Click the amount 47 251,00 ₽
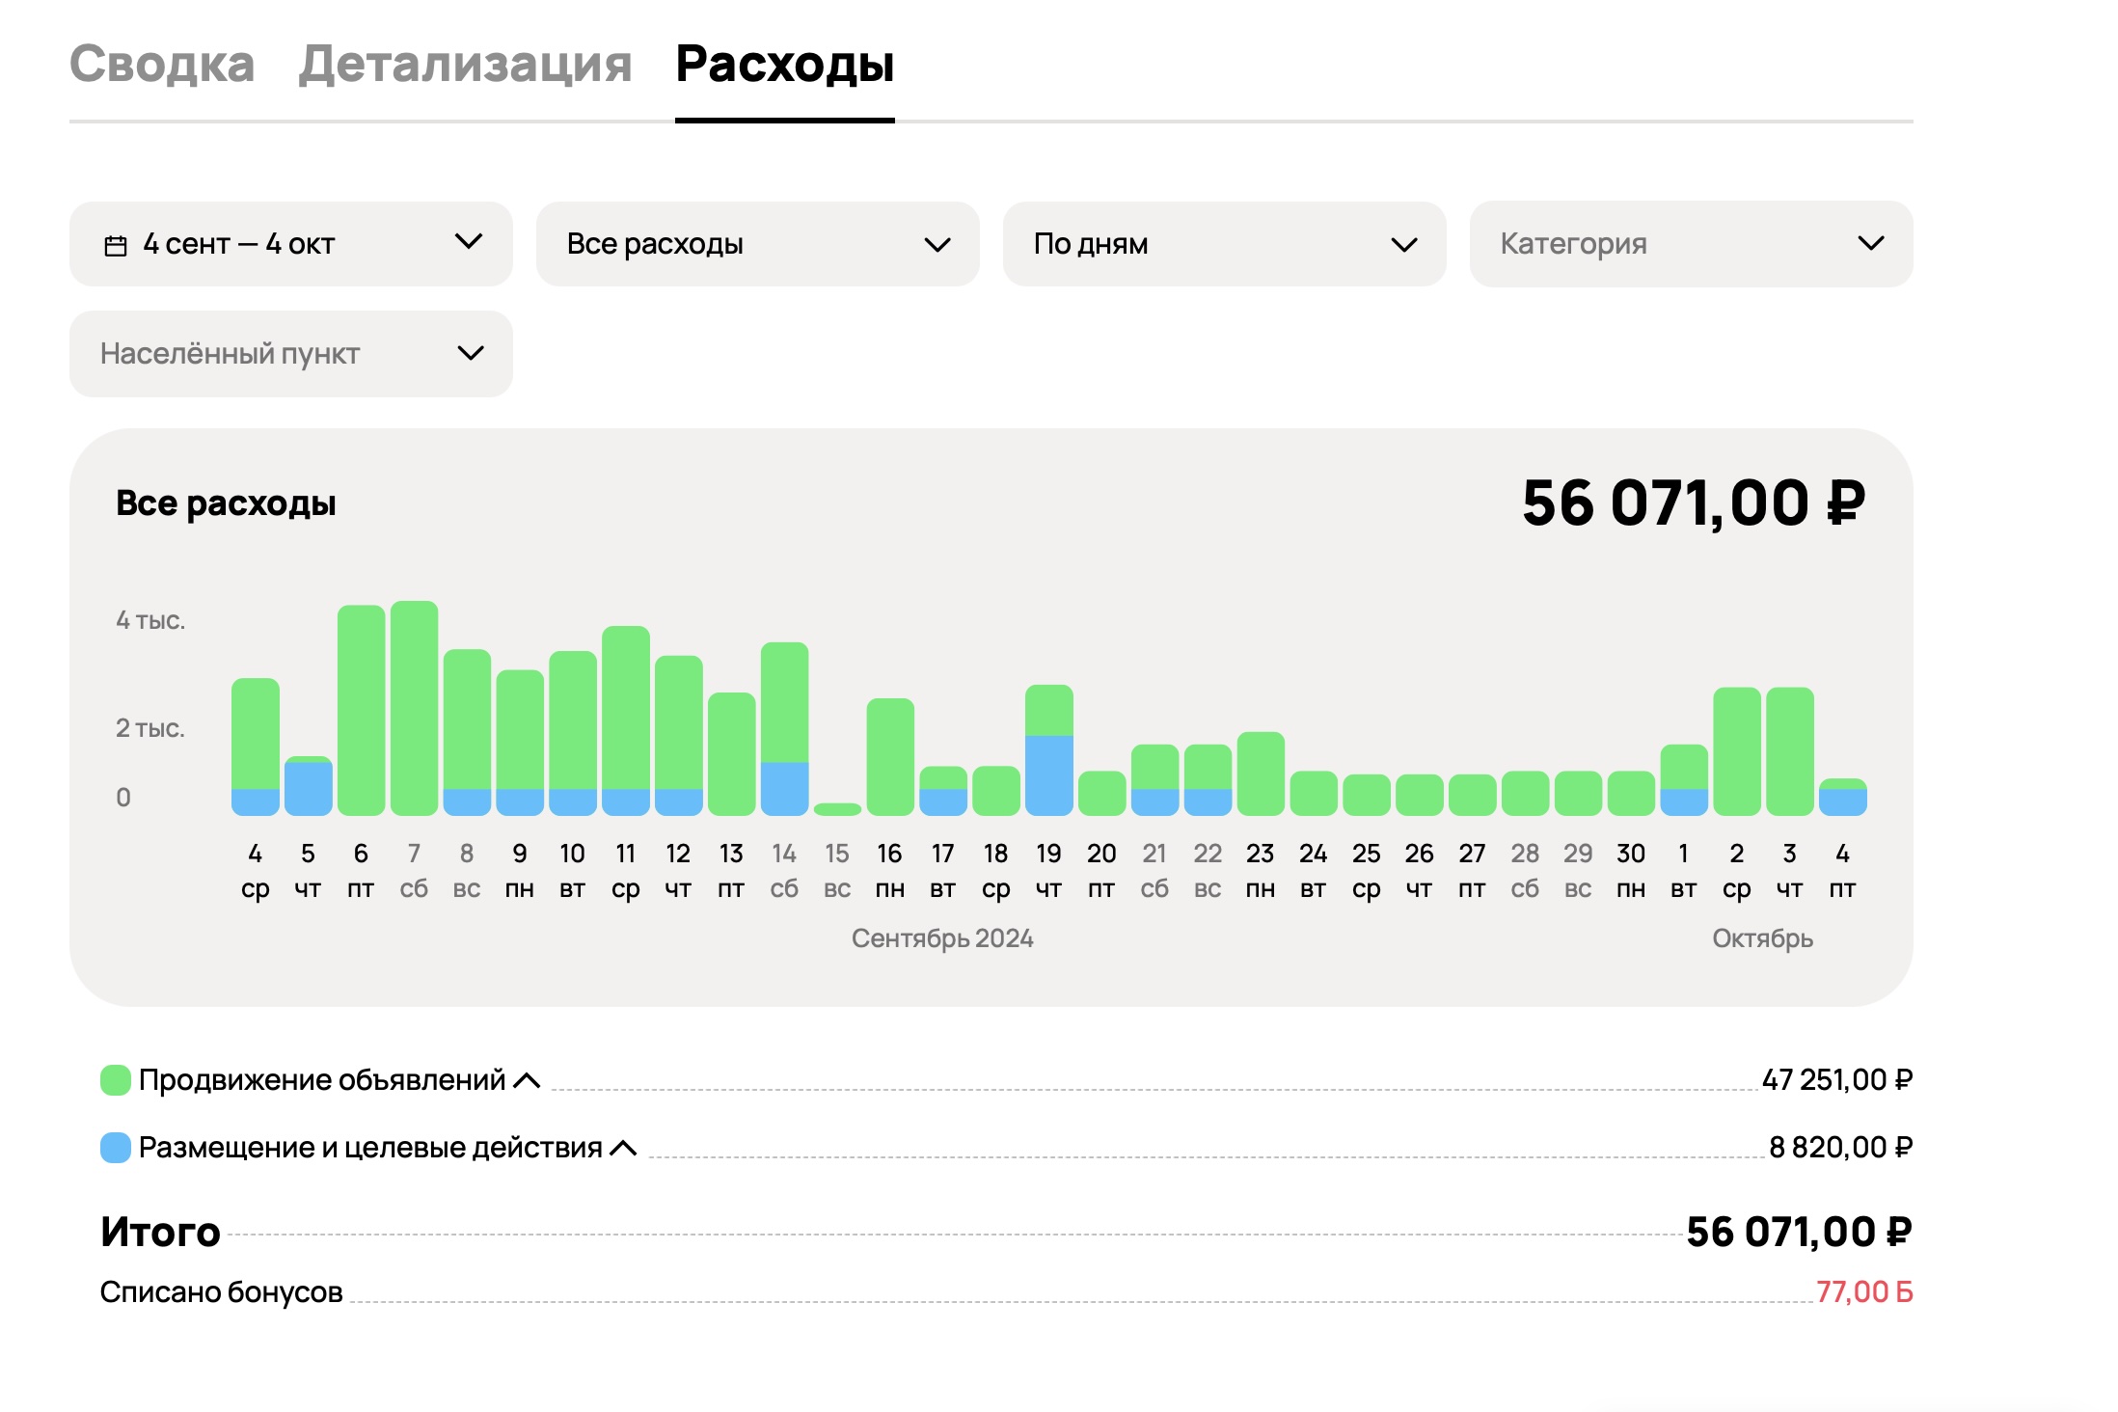2118x1412 pixels. [x=1837, y=1080]
